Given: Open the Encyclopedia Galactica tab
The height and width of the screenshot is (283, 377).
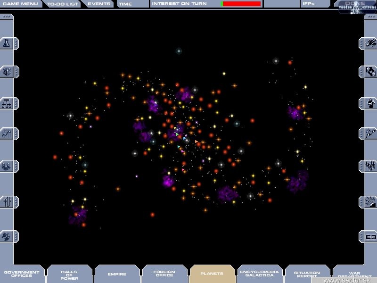Looking at the screenshot, I should coord(260,274).
